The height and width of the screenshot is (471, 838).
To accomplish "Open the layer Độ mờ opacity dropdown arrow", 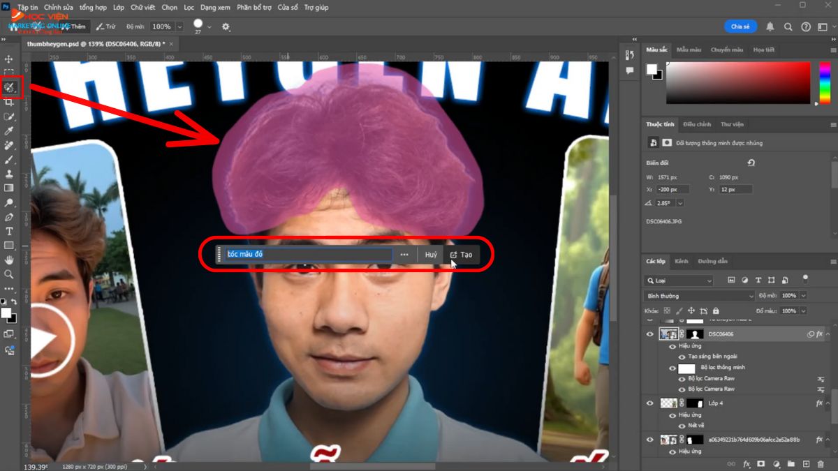I will [803, 296].
